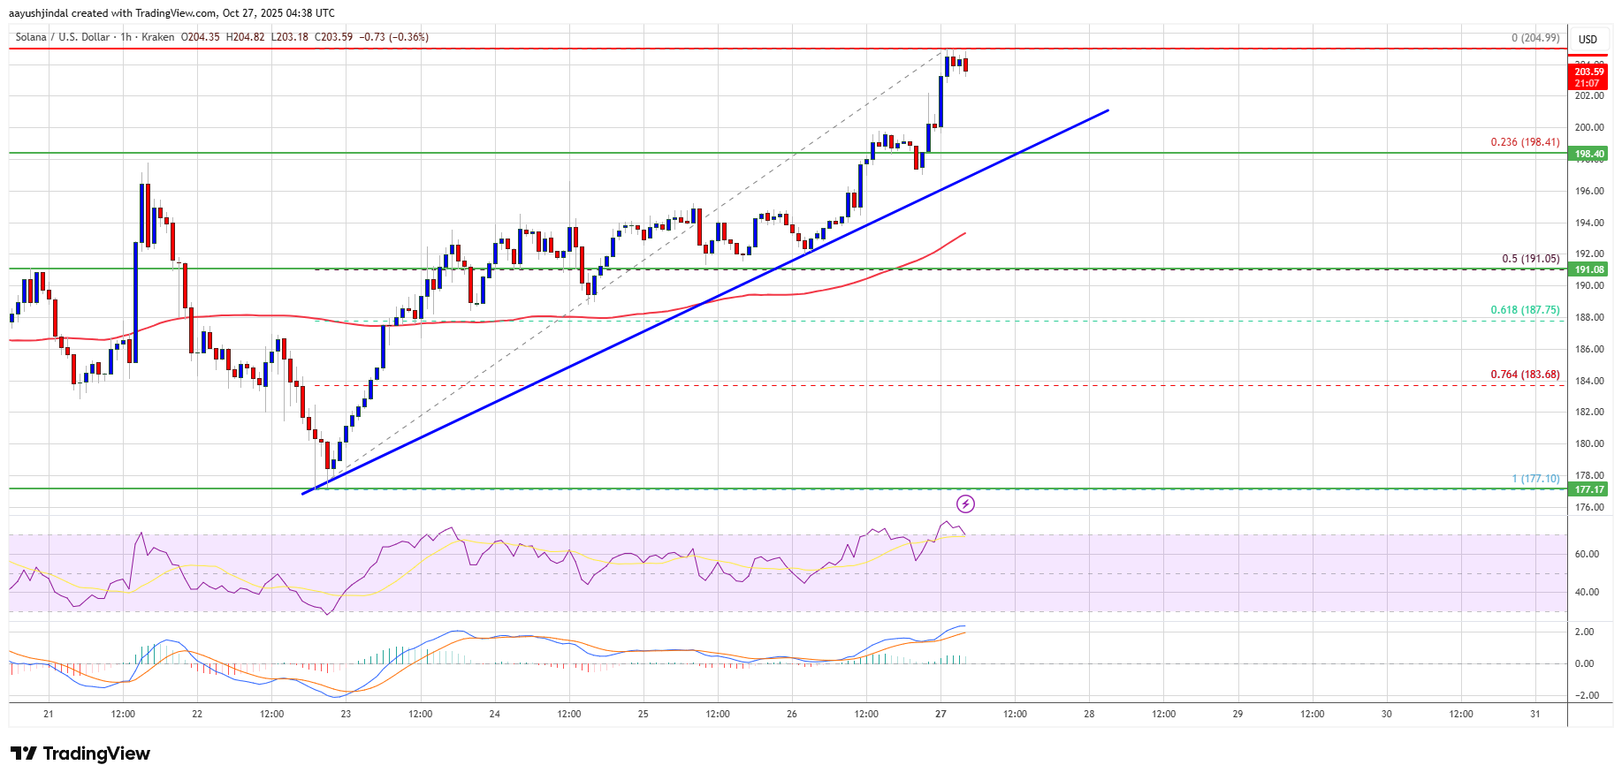Click the green 191.08 price axis tag

click(x=1588, y=269)
